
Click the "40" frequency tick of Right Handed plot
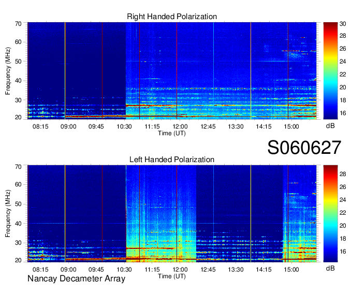[18, 81]
